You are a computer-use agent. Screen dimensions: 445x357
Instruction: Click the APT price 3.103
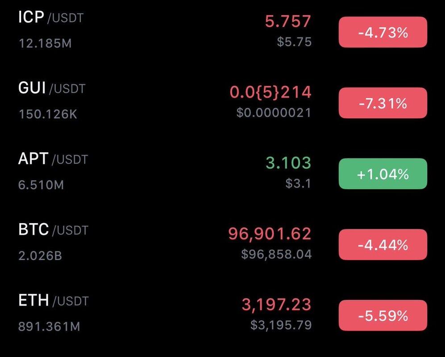[x=288, y=163]
